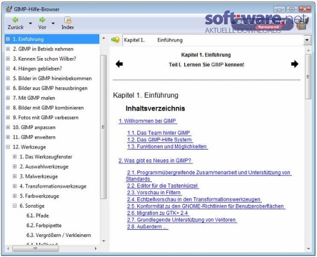Screen dimensions: 317x257
Task: Select 6.1. Pfade tree item
Action: (x=38, y=215)
